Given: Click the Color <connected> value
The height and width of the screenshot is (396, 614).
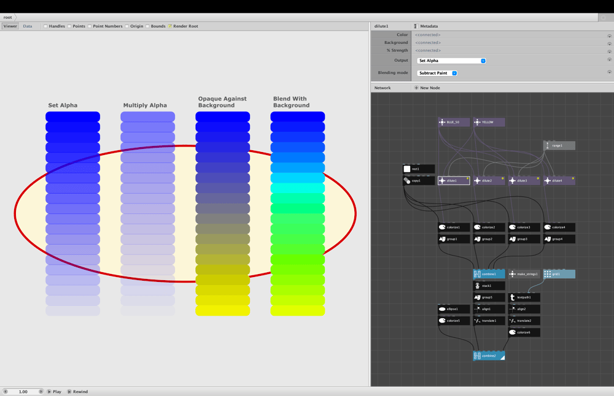Looking at the screenshot, I should (427, 35).
